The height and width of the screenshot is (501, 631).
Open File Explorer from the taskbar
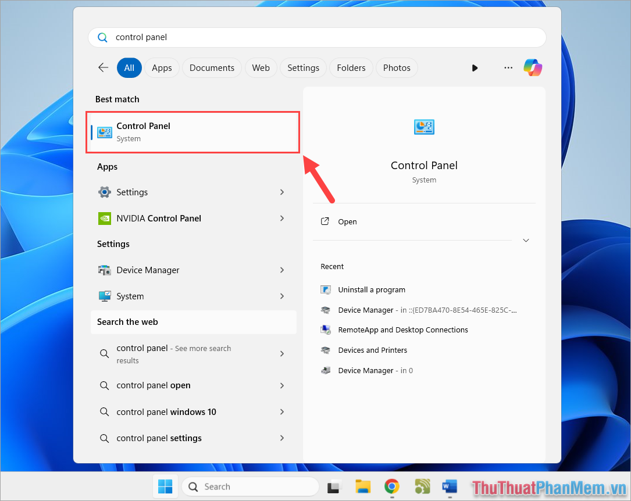362,486
